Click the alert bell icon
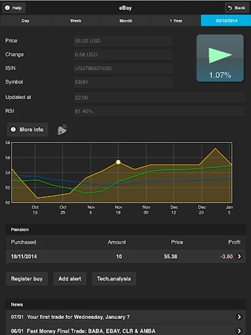The image size is (251, 335). [x=62, y=130]
